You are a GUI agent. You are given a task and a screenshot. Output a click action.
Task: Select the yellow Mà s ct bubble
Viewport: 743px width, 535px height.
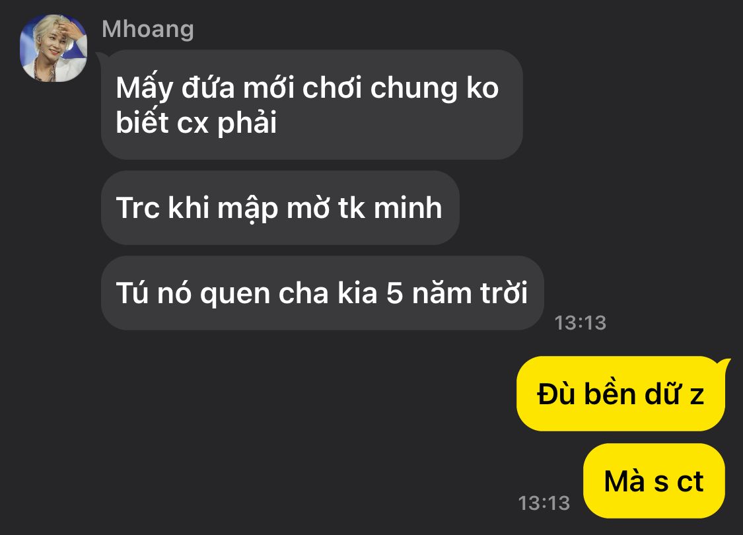click(654, 481)
